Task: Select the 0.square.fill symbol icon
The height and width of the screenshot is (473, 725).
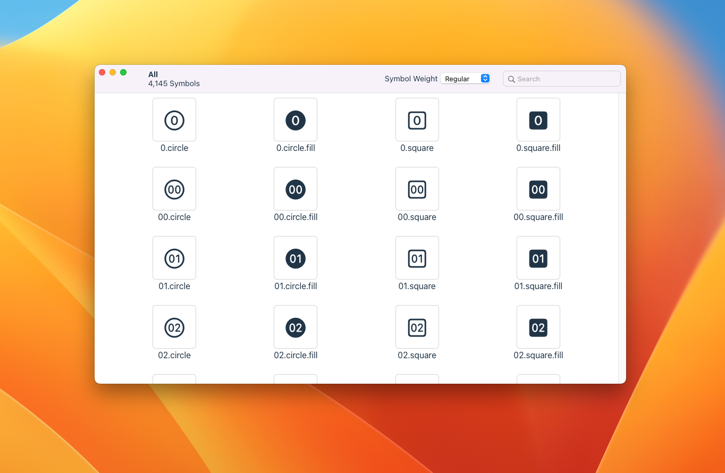Action: (538, 120)
